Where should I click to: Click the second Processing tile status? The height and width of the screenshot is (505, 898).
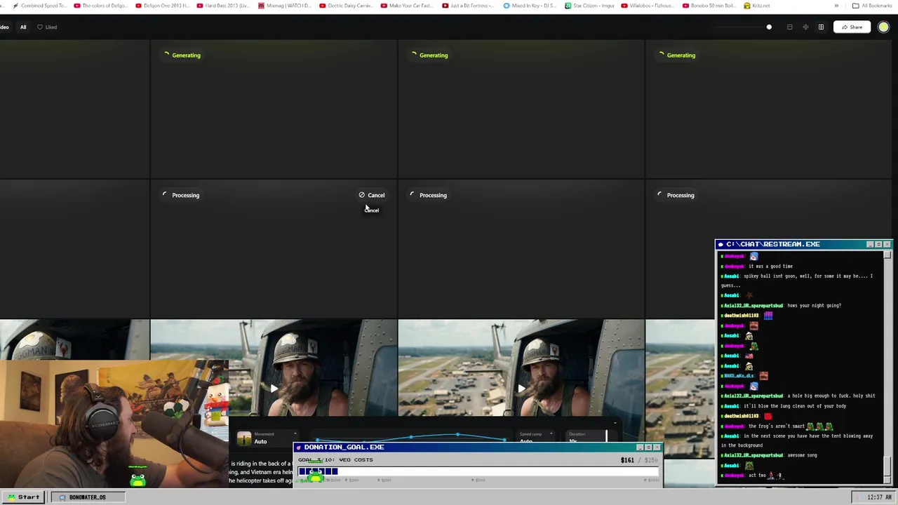point(429,195)
